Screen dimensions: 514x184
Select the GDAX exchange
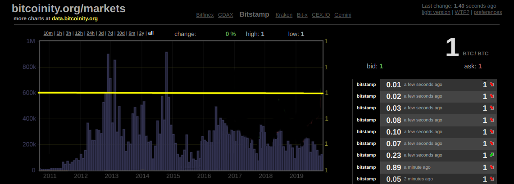(226, 15)
